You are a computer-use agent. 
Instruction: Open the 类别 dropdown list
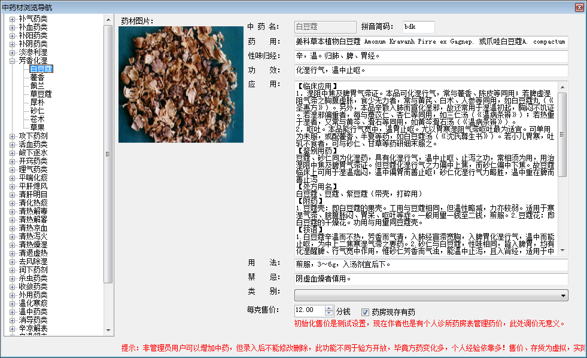coord(563,295)
